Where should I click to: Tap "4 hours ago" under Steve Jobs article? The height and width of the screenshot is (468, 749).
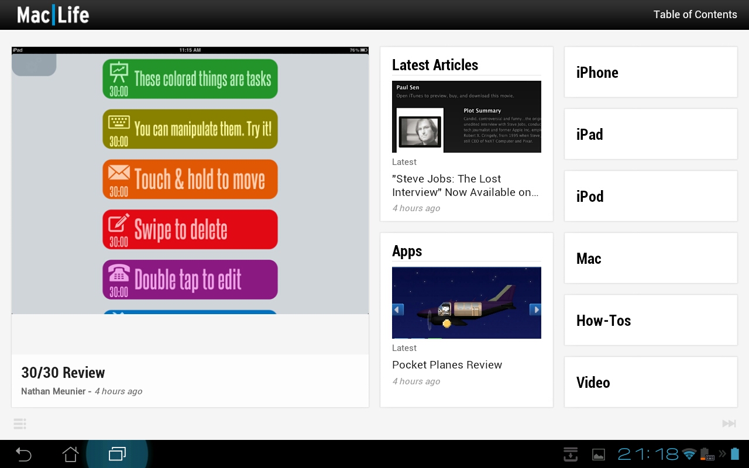coord(416,208)
